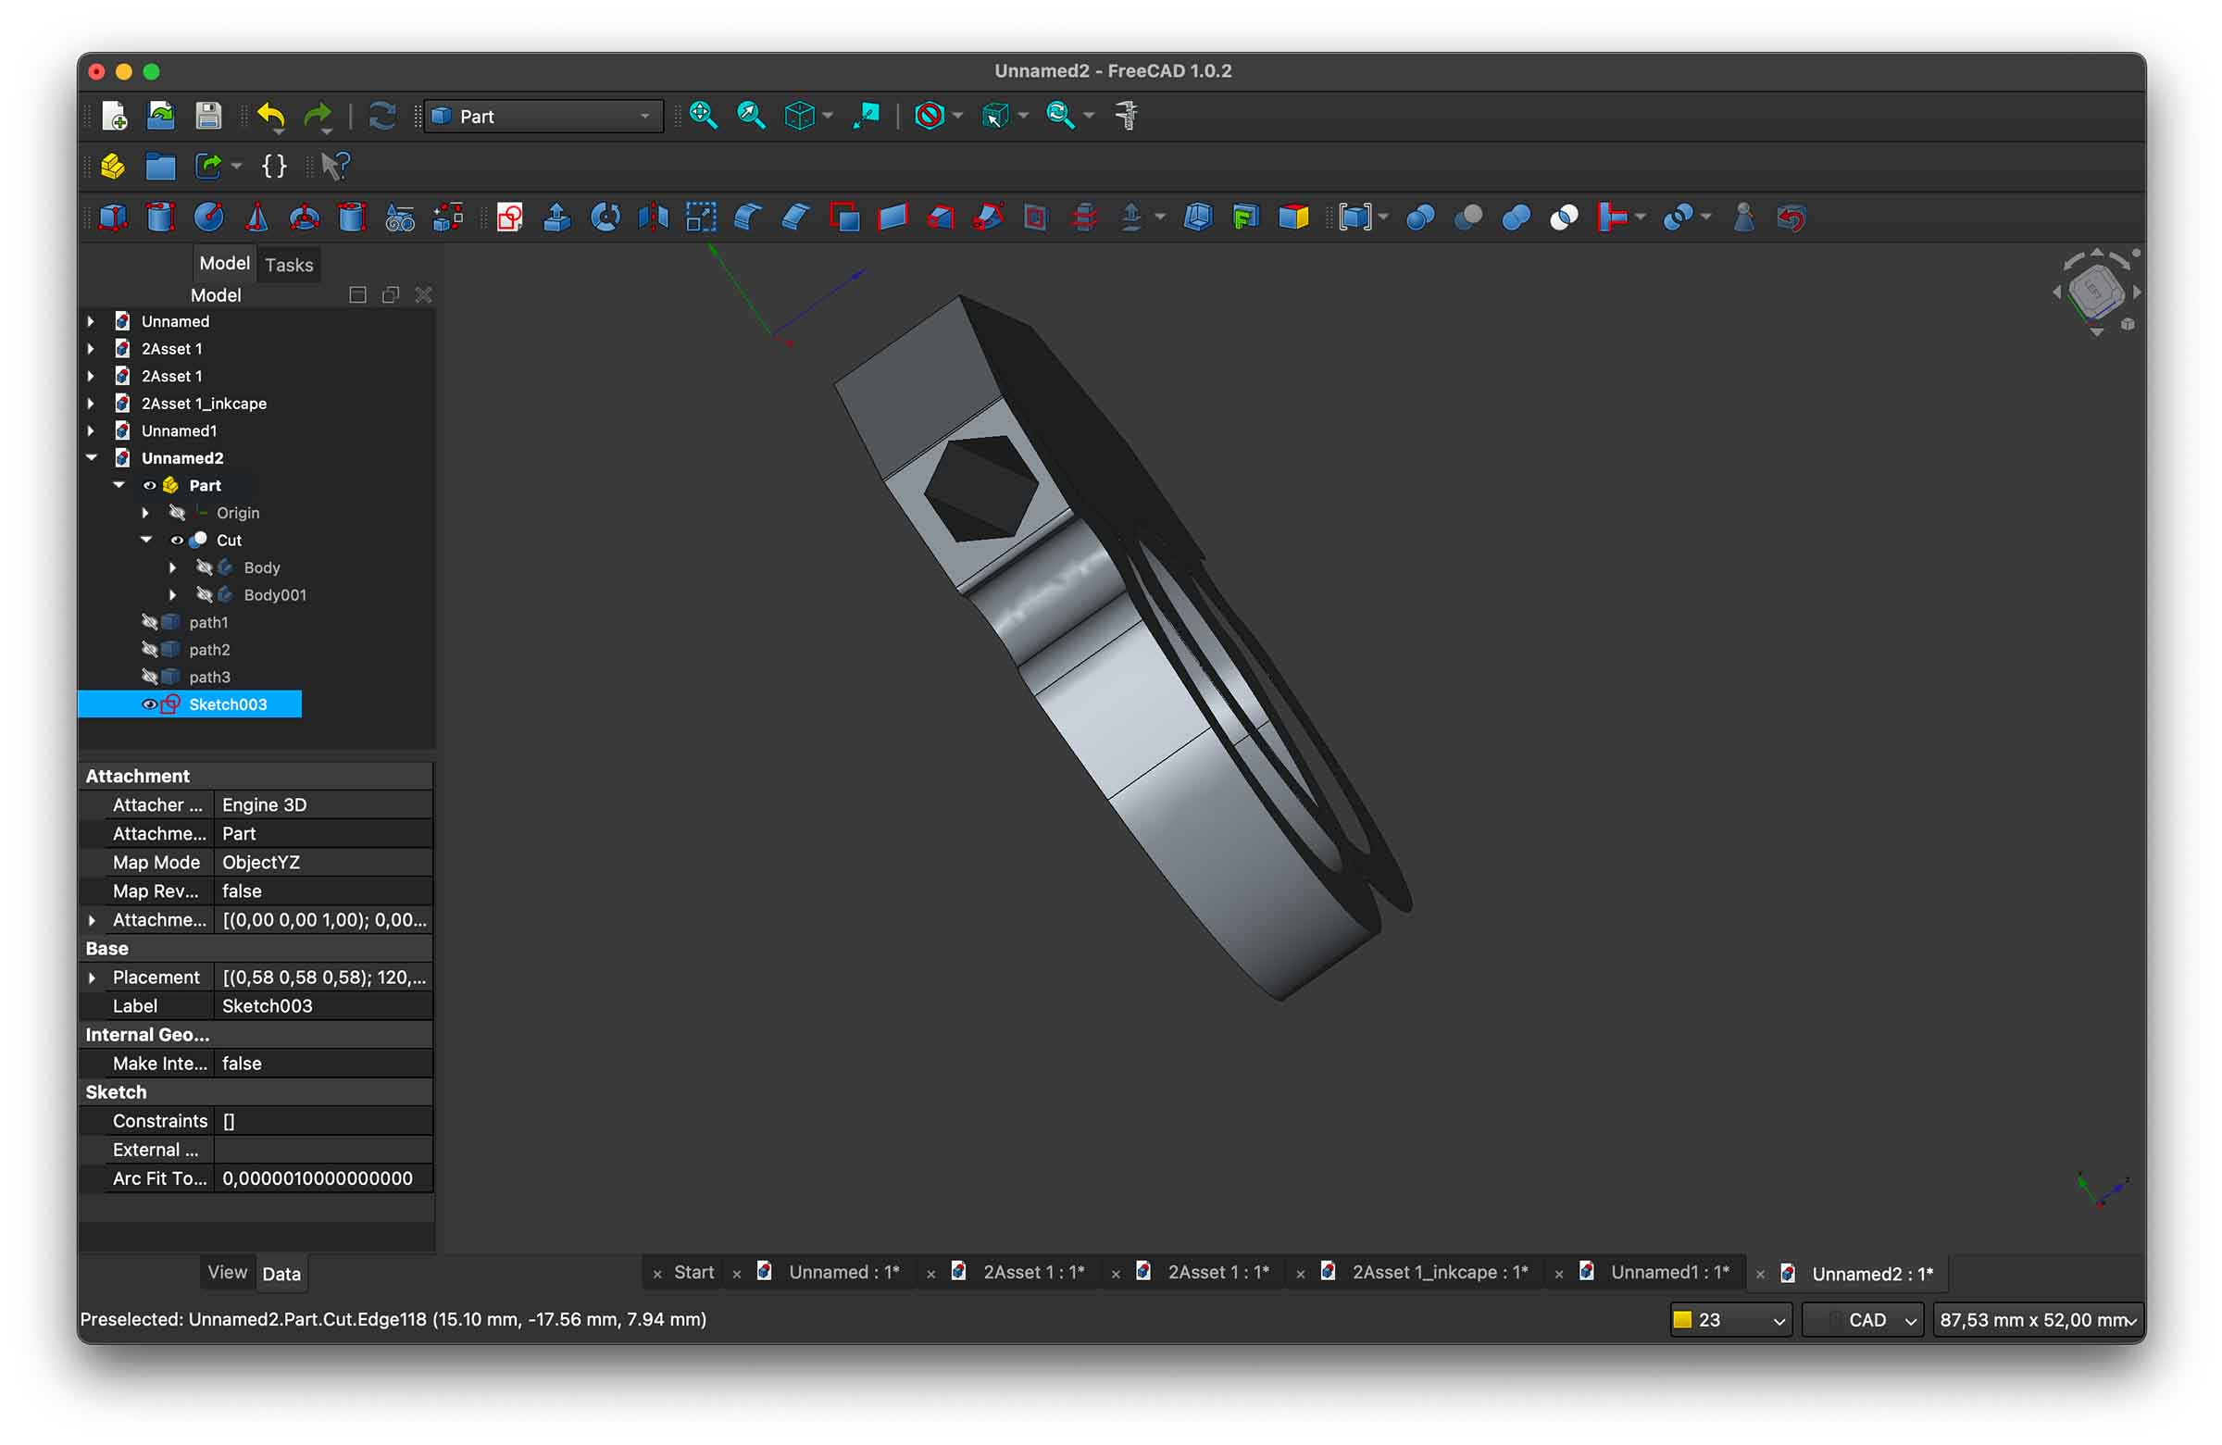Click the Cone primitive icon
The image size is (2222, 1445).
[256, 218]
